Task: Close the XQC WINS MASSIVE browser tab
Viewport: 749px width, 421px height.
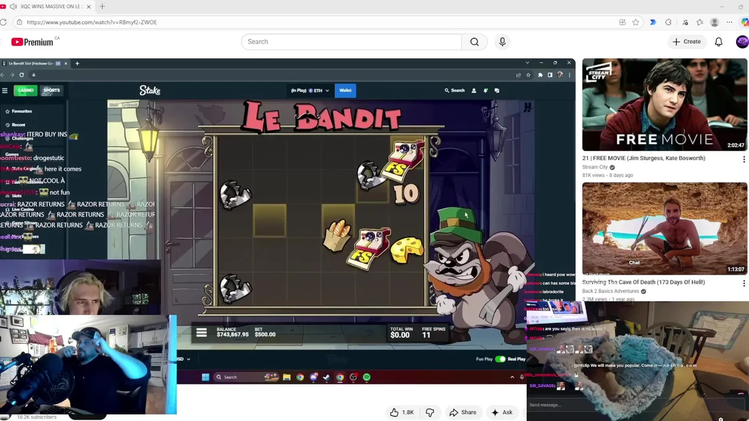Action: [x=89, y=6]
